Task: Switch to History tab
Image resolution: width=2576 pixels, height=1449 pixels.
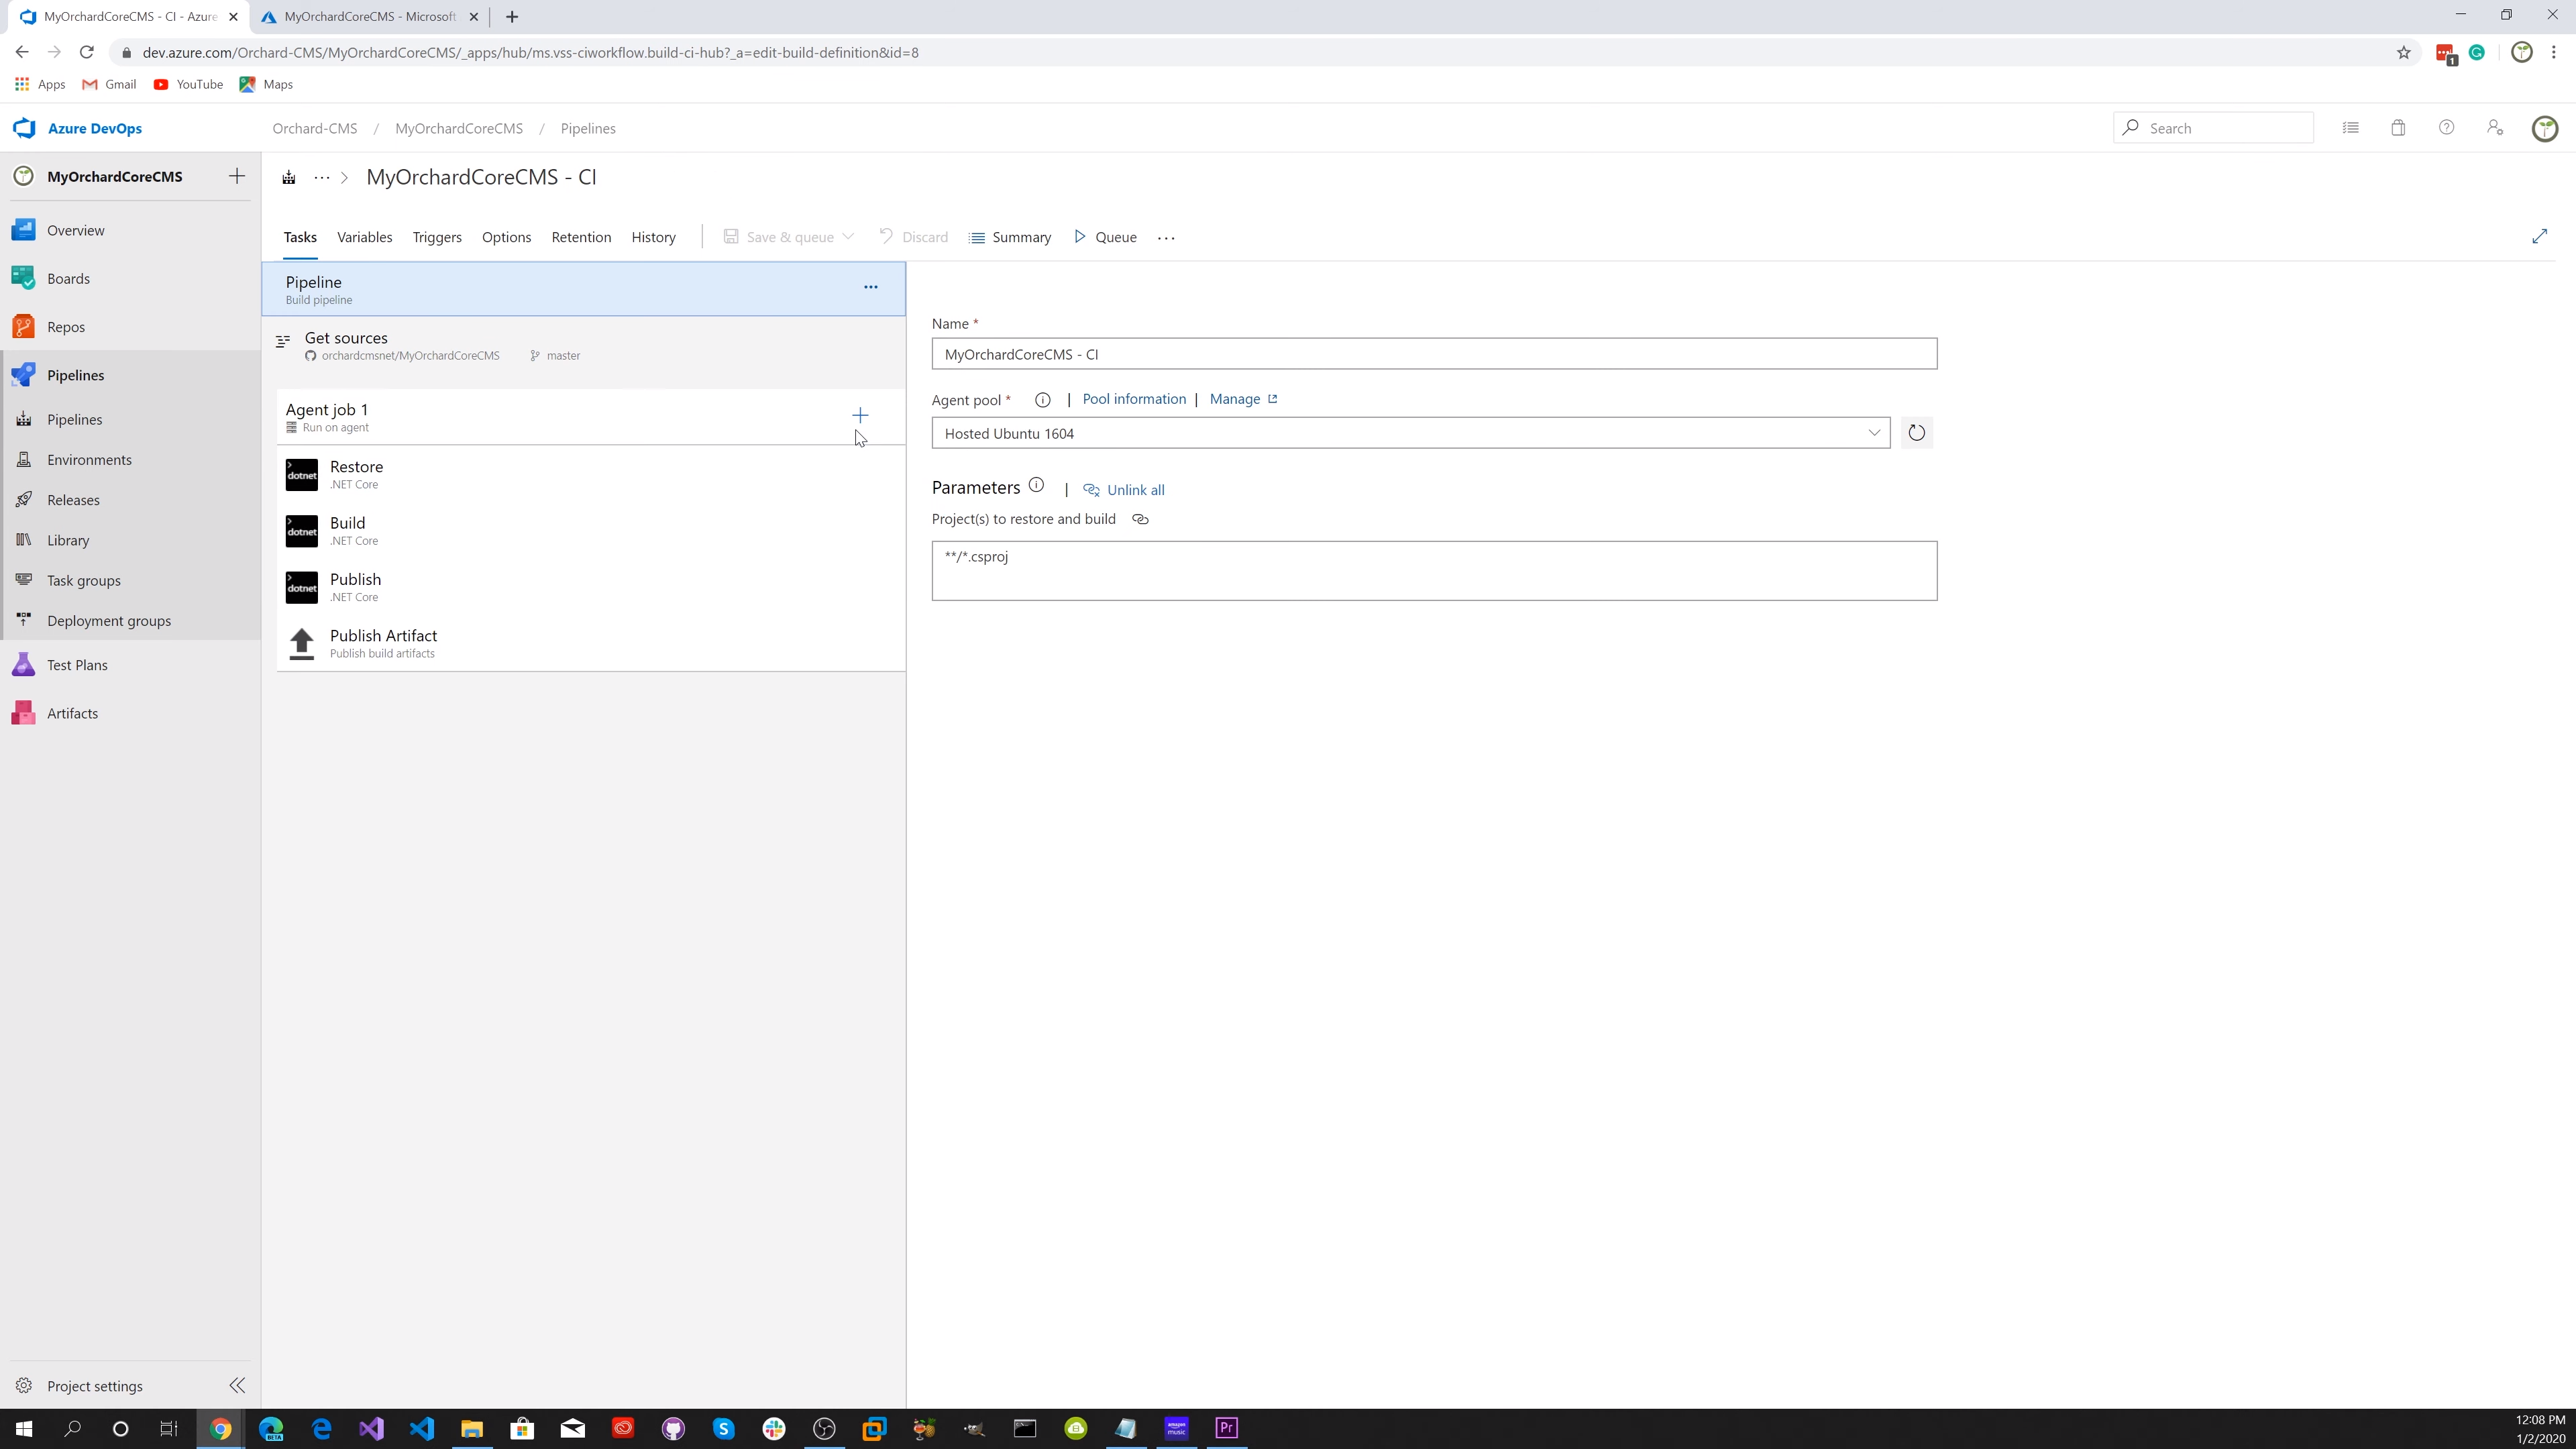Action: [x=653, y=237]
